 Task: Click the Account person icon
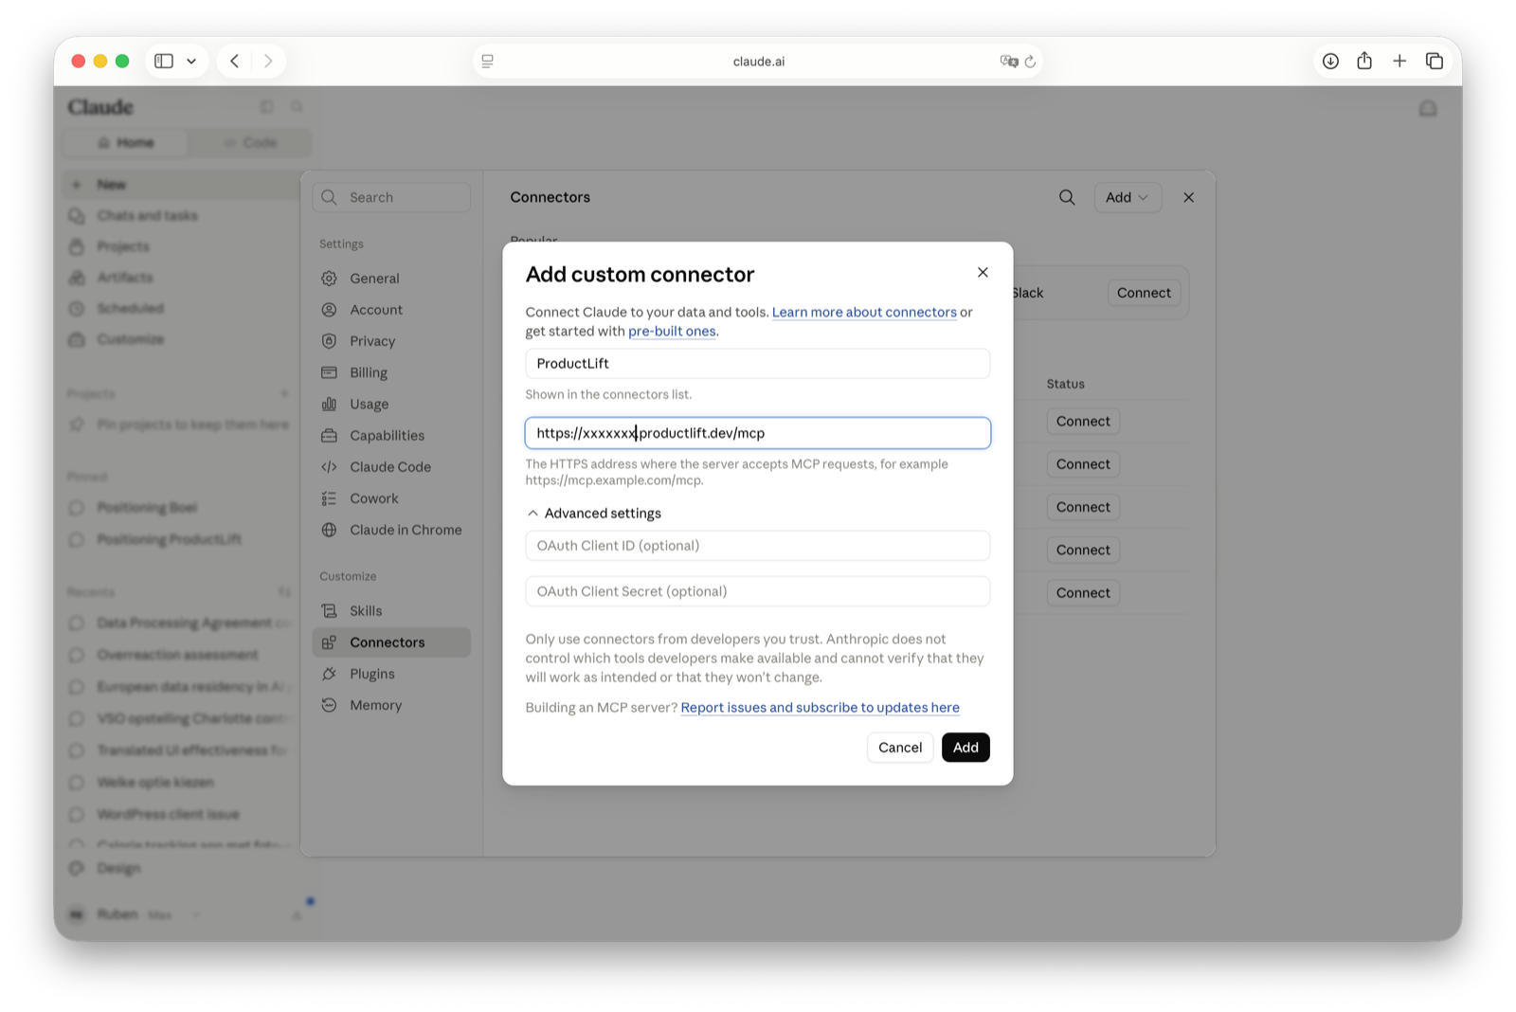pos(329,310)
